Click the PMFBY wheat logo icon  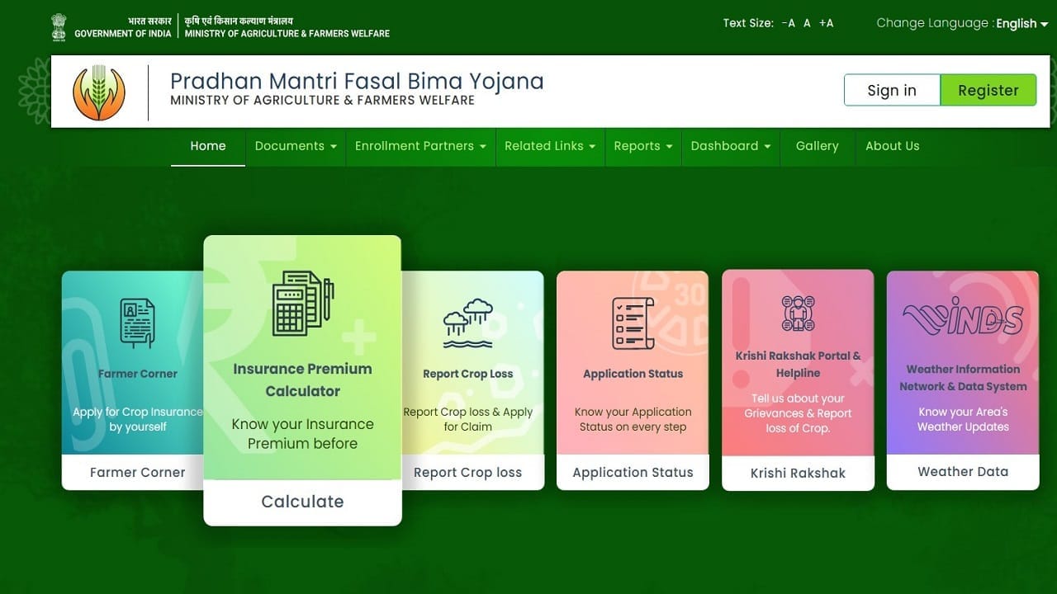pyautogui.click(x=99, y=92)
